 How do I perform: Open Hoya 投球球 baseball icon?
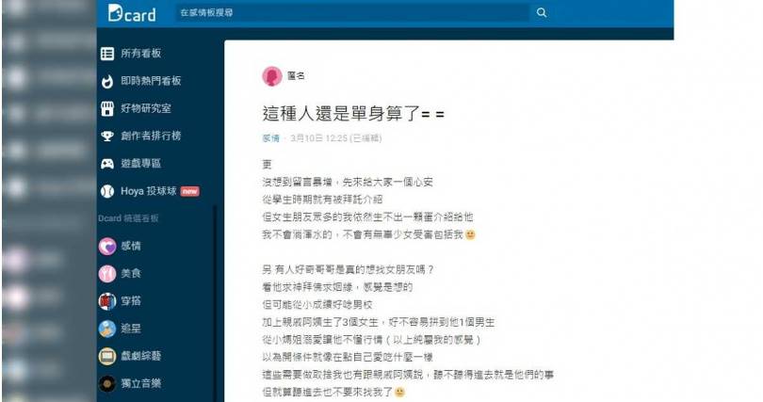pyautogui.click(x=107, y=191)
